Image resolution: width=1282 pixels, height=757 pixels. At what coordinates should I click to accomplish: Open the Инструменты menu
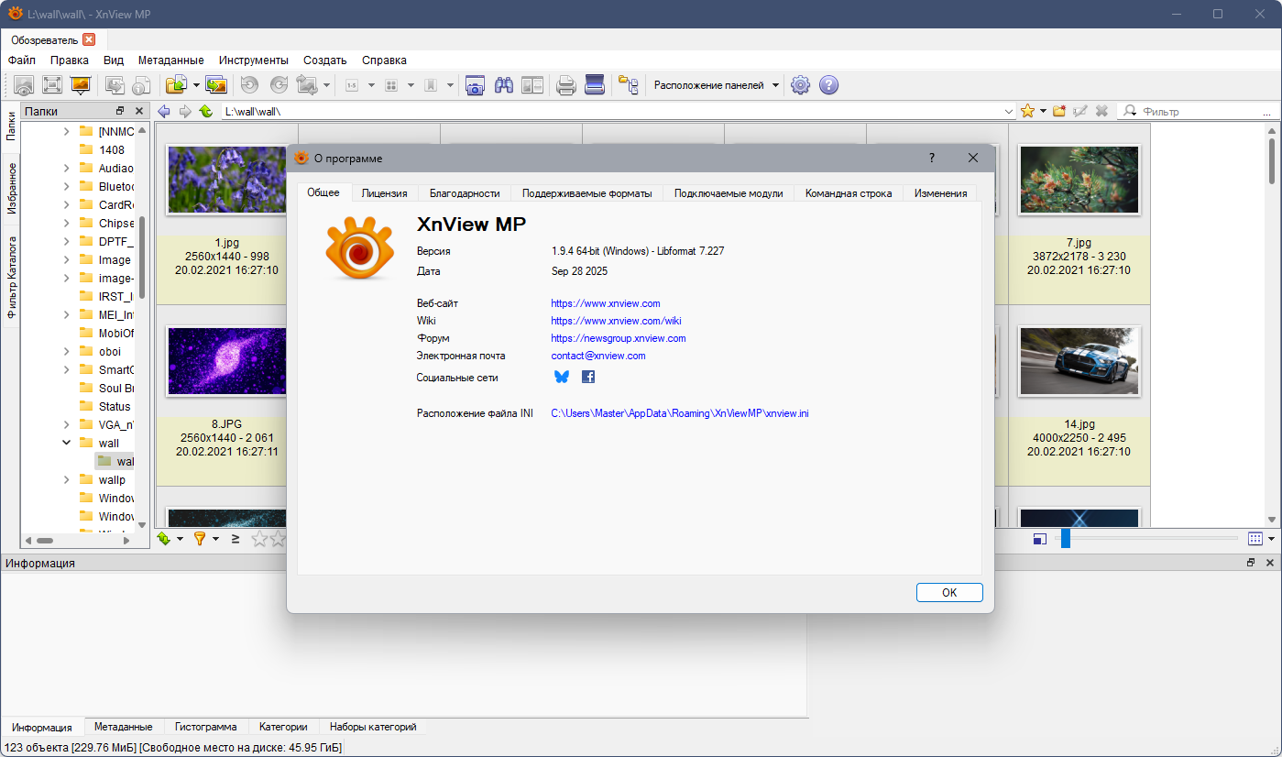point(254,60)
